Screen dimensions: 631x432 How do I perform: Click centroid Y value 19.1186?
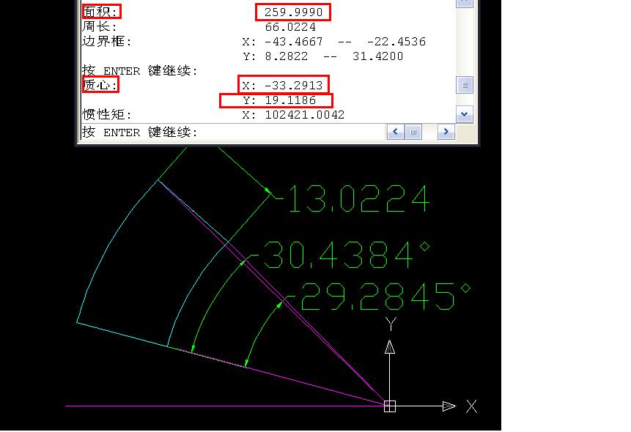point(290,100)
